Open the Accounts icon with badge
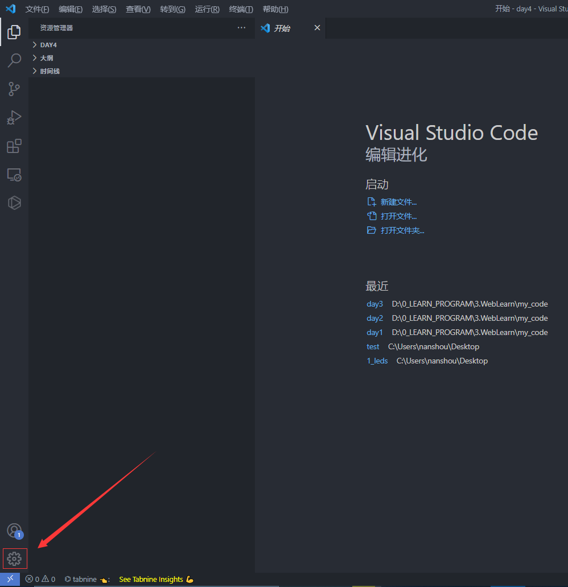Image resolution: width=568 pixels, height=587 pixels. pos(15,531)
